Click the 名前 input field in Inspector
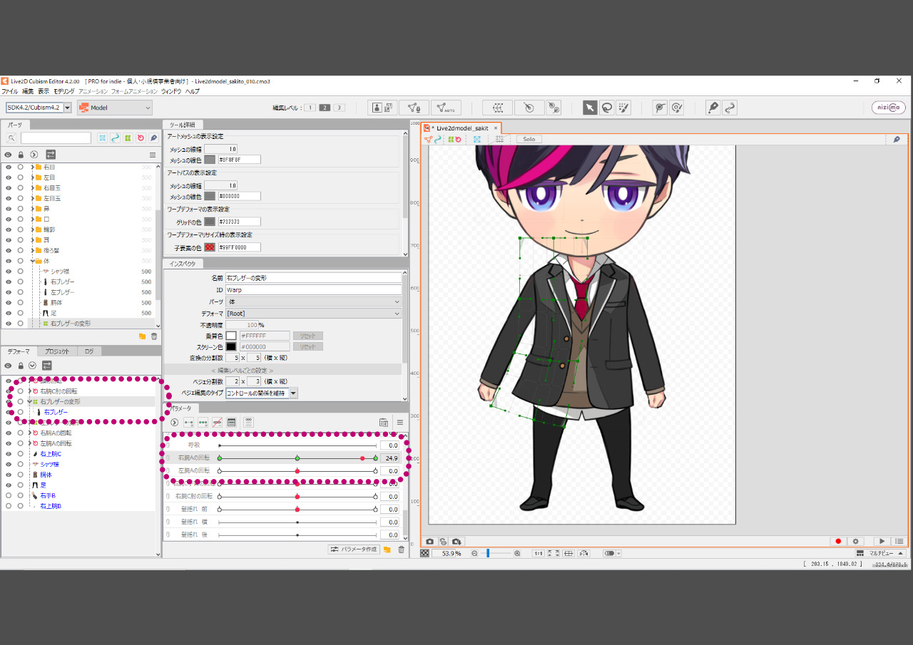 tap(313, 278)
